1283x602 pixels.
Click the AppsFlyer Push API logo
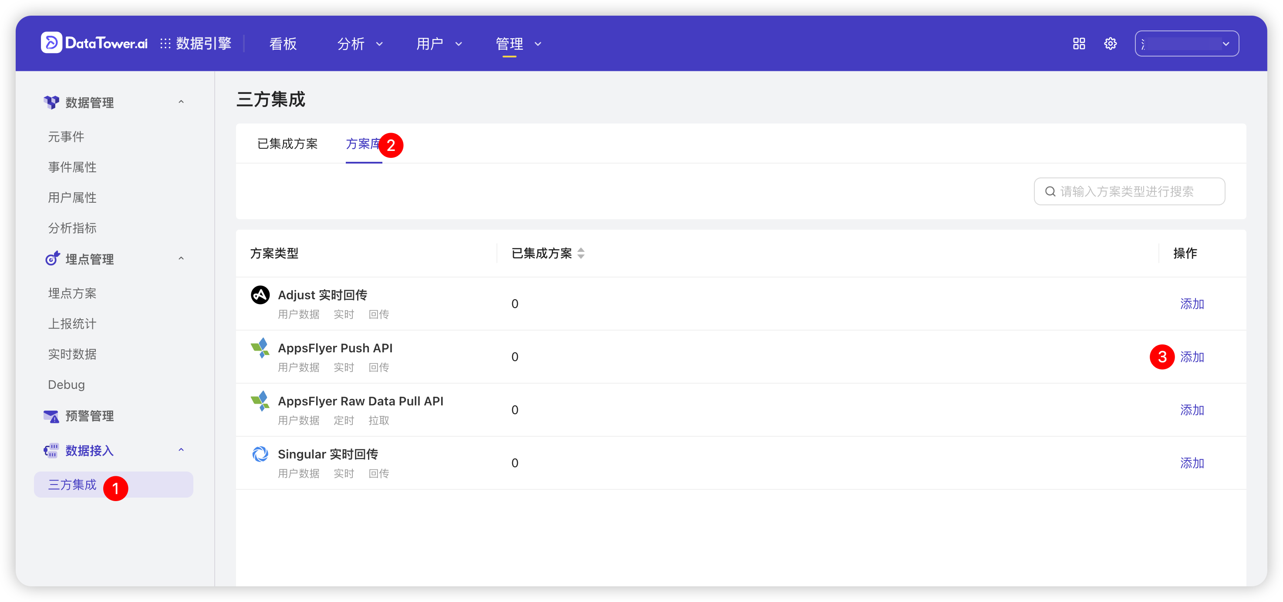point(260,348)
